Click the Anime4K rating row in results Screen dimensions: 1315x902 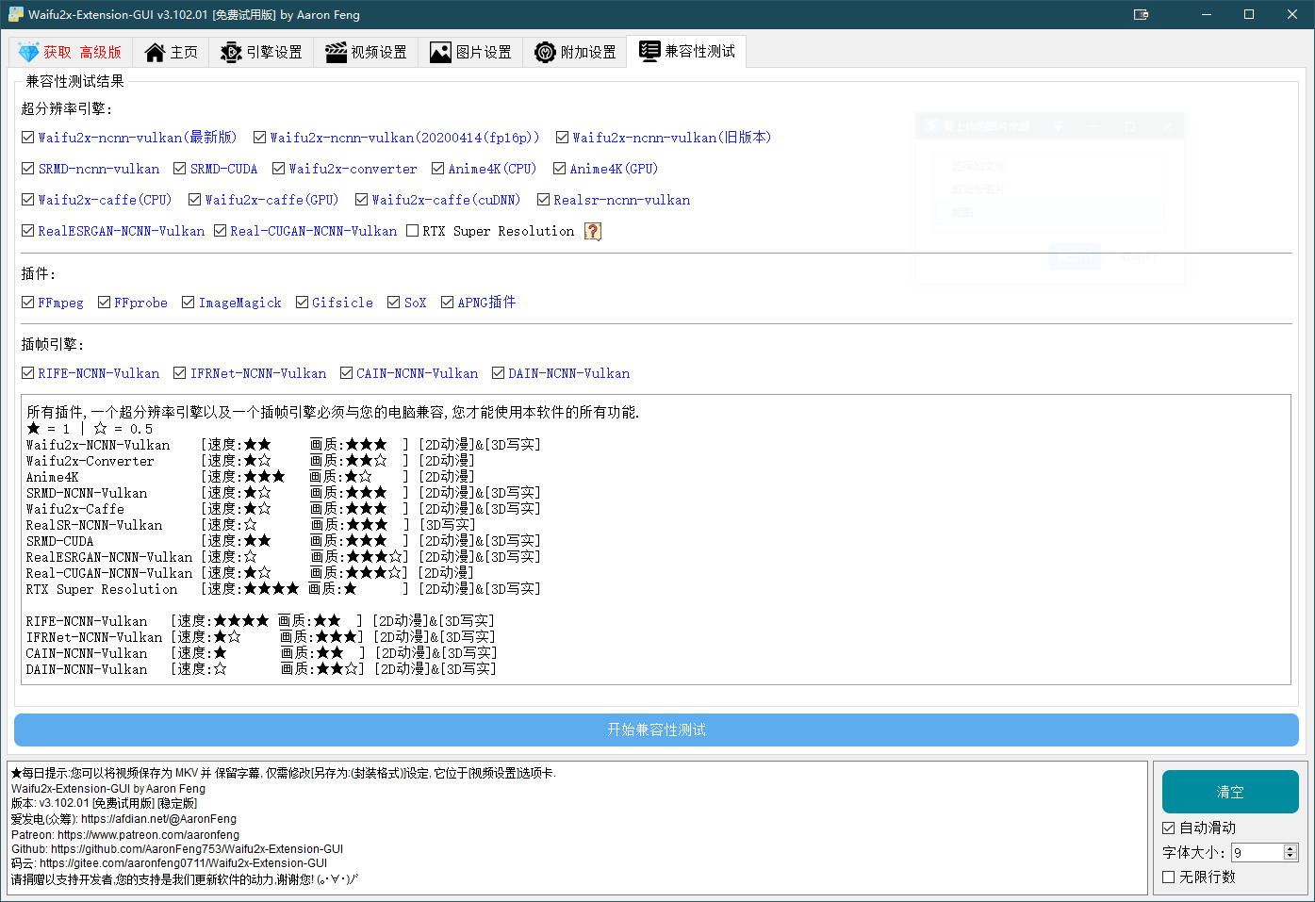tap(251, 477)
